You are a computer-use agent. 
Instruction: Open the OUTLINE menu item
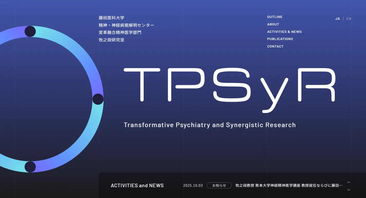pyautogui.click(x=275, y=17)
